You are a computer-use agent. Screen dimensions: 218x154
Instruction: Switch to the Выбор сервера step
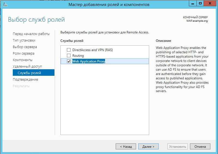(x=25, y=47)
